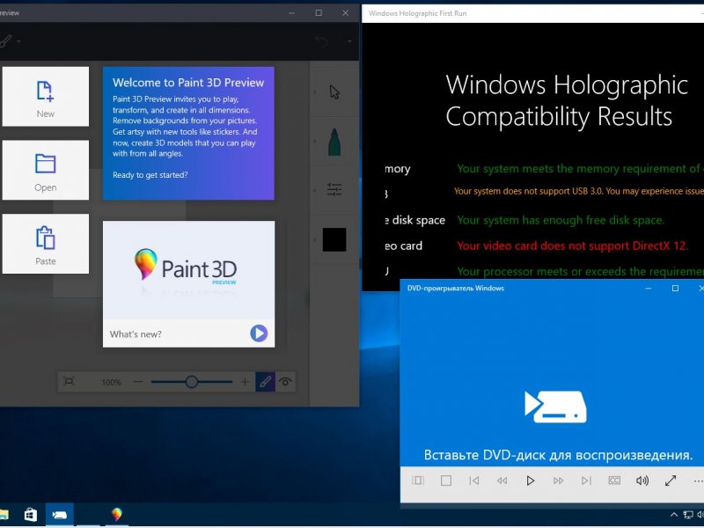Image resolution: width=704 pixels, height=528 pixels.
Task: Maximize the DVD player window
Action: (675, 289)
